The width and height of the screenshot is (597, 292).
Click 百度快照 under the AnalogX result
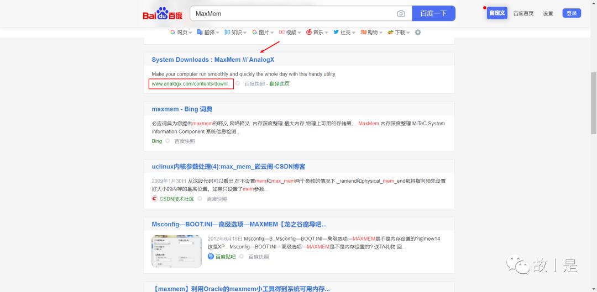pos(255,84)
